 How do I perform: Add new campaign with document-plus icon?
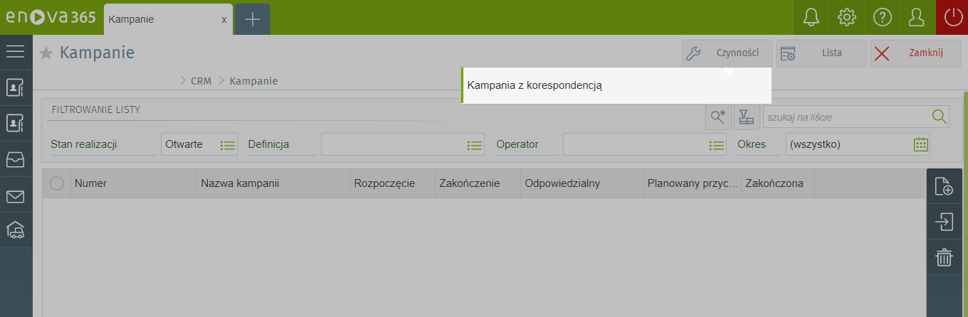tap(944, 186)
